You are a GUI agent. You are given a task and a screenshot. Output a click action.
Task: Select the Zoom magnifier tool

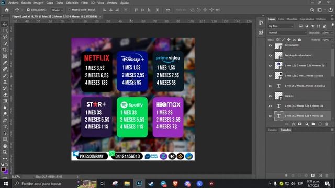click(x=5, y=152)
